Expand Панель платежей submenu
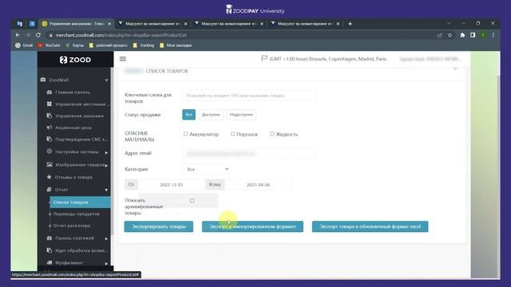The height and width of the screenshot is (287, 511). (106, 238)
